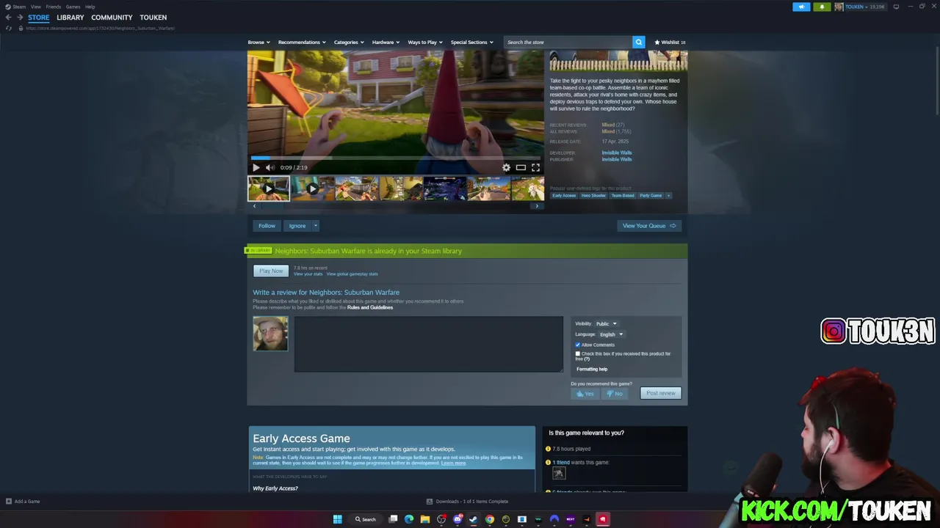Click the TOUKEN account avatar

coord(839,7)
